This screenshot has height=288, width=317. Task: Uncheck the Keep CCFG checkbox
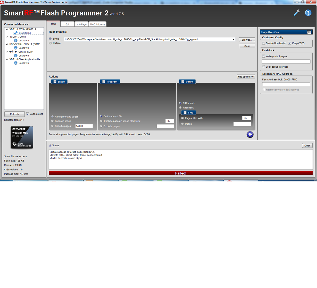tap(290, 43)
